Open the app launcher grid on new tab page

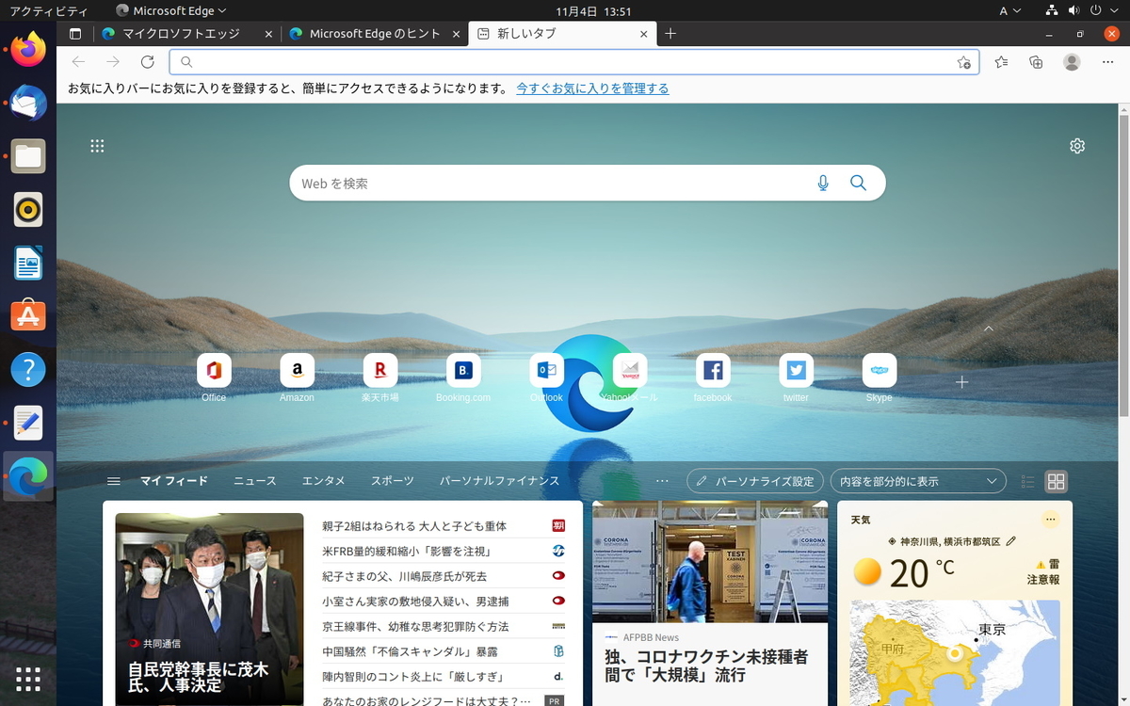97,146
